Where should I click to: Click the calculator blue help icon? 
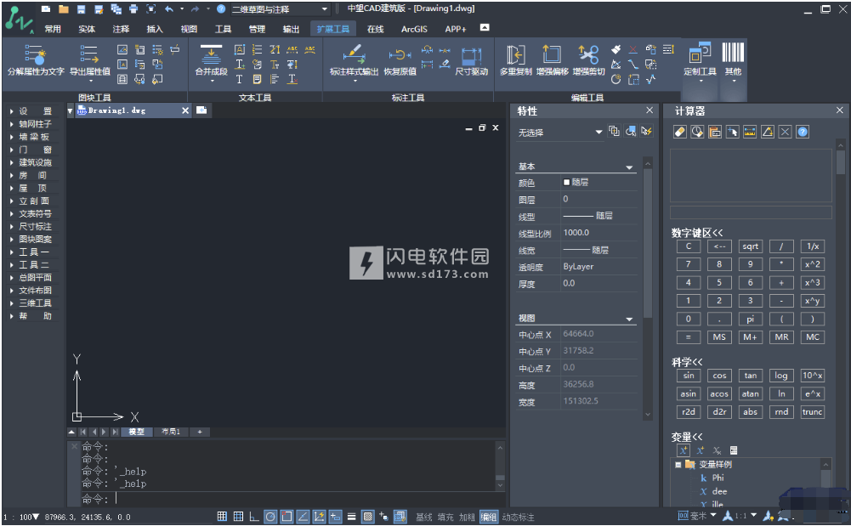[x=803, y=132]
